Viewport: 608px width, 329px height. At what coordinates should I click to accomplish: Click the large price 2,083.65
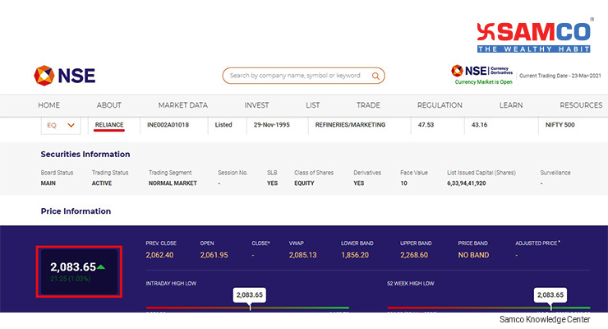pyautogui.click(x=73, y=267)
